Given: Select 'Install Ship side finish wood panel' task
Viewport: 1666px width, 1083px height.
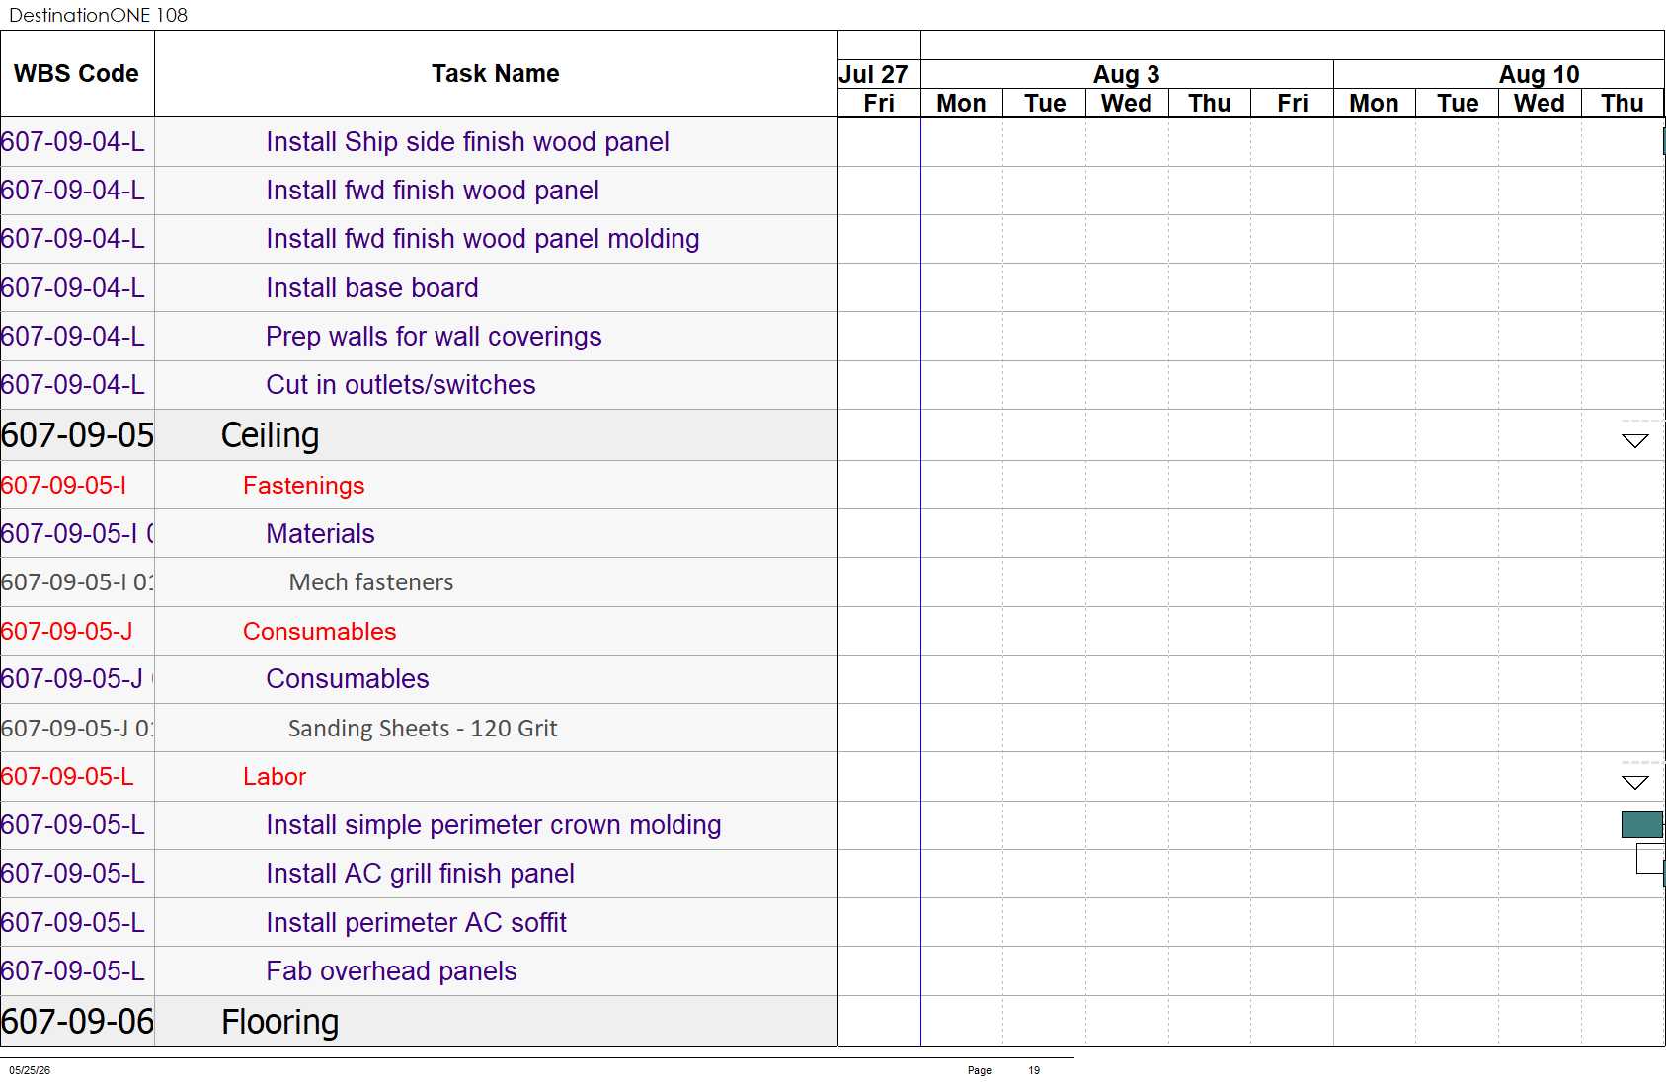Looking at the screenshot, I should [x=467, y=142].
